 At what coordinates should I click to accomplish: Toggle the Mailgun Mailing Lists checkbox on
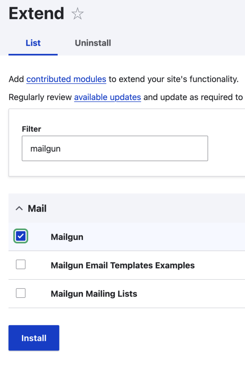click(x=20, y=293)
